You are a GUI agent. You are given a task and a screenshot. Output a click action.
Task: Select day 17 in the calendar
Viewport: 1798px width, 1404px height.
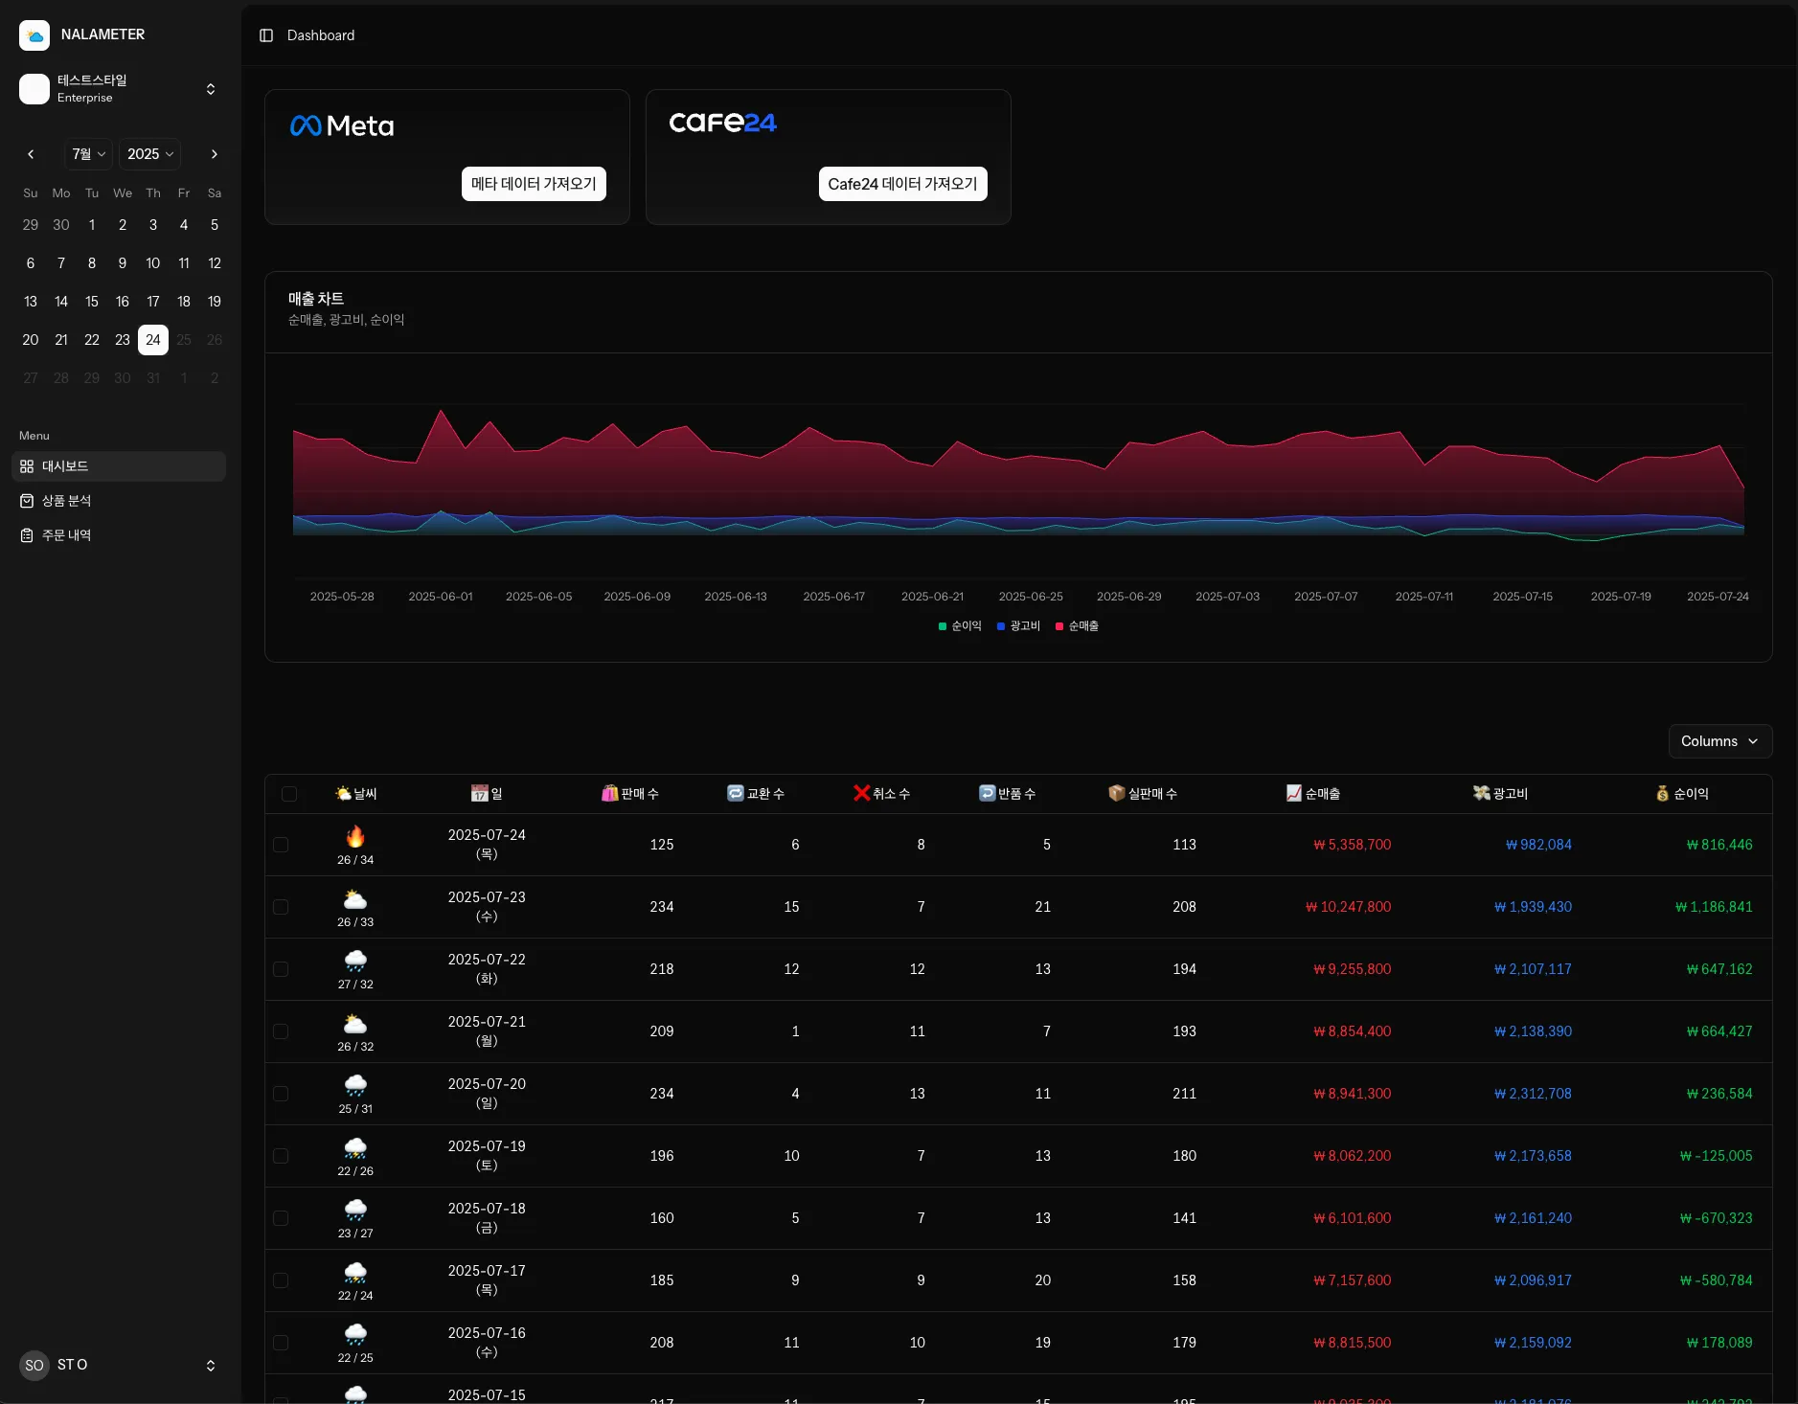pos(153,302)
